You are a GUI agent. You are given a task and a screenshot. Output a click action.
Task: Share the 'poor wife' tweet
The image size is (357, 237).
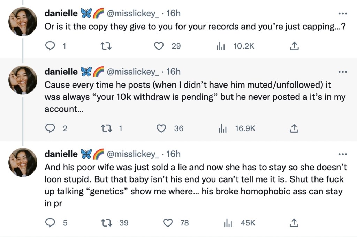(x=294, y=222)
